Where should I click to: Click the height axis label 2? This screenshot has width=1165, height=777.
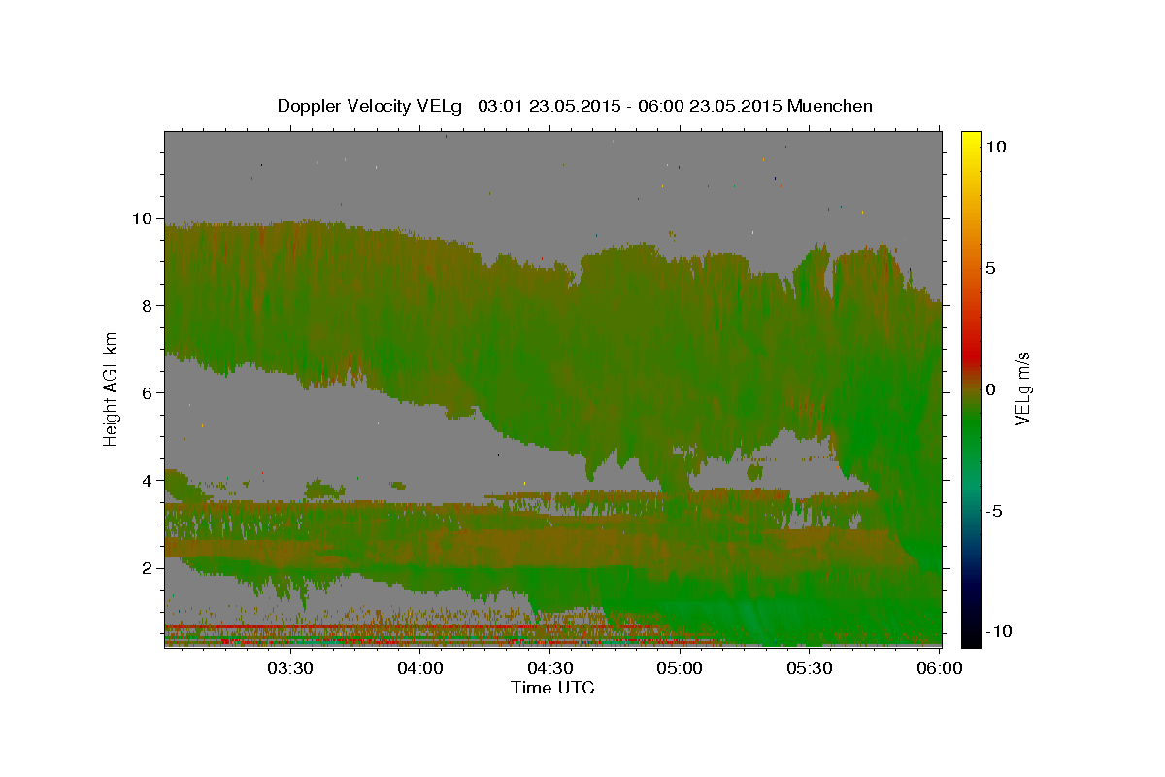148,568
